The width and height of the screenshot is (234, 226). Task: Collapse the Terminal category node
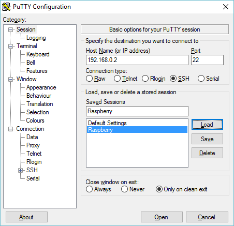[x=11, y=47]
